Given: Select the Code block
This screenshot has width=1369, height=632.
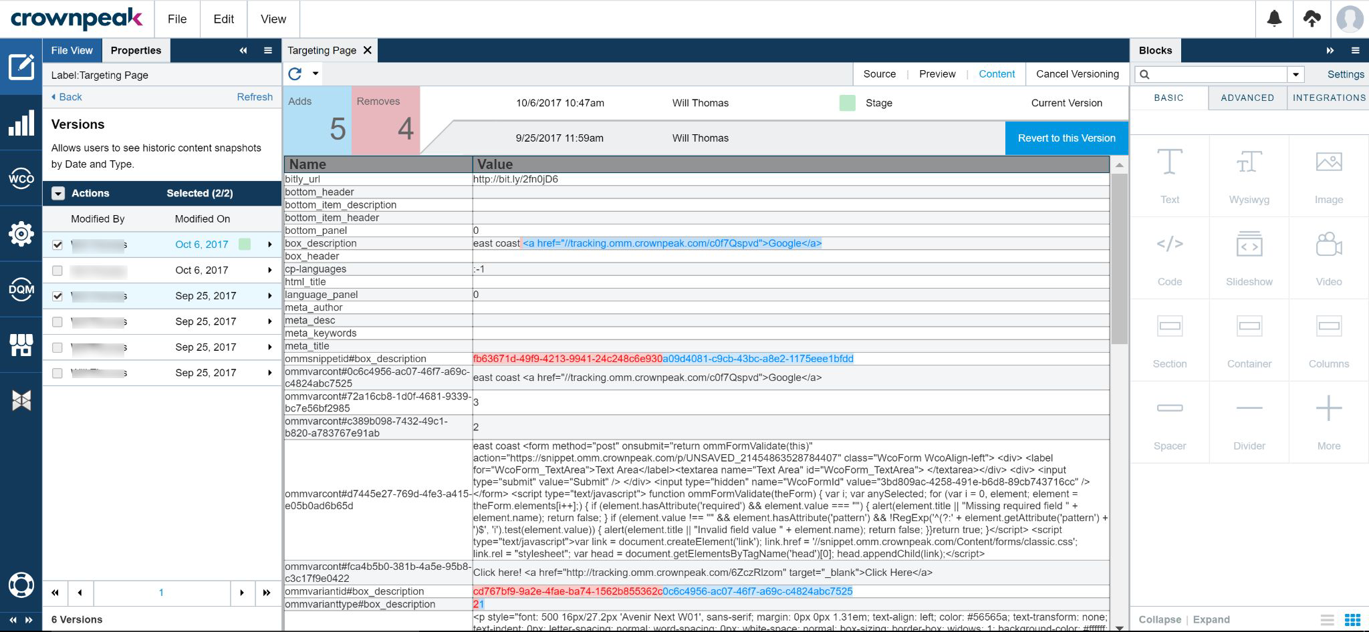Looking at the screenshot, I should coord(1170,258).
